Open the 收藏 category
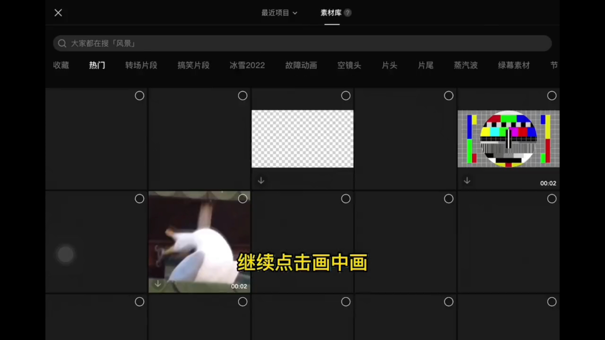Screen dimensions: 605x340 [61, 65]
